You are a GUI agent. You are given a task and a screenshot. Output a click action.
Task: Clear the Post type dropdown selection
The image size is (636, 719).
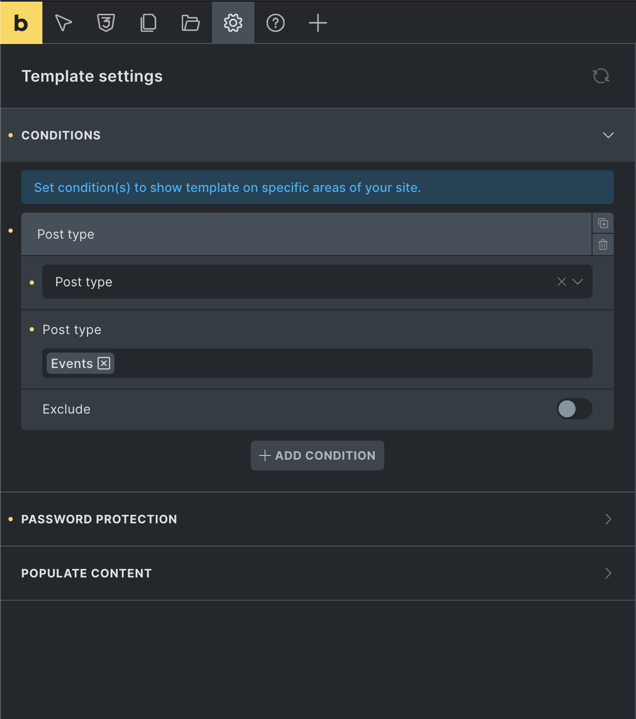click(562, 282)
